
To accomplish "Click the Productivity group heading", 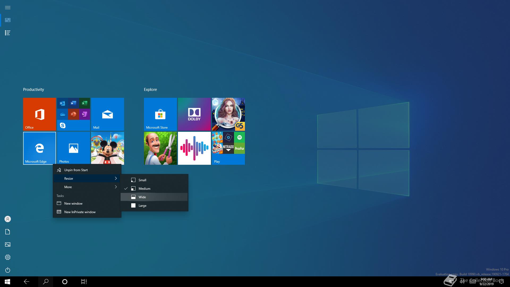I will tap(33, 90).
